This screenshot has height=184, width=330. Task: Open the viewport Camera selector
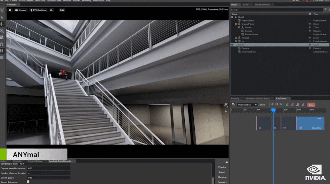pos(21,10)
